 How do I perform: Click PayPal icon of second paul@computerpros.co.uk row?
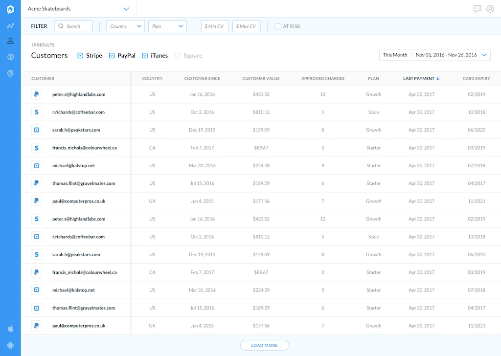click(36, 326)
